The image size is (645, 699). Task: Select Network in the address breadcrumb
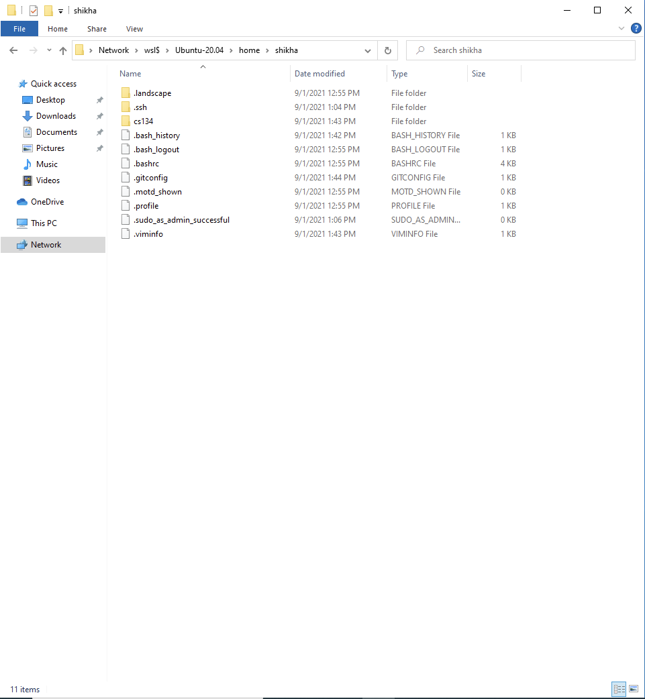tap(113, 50)
